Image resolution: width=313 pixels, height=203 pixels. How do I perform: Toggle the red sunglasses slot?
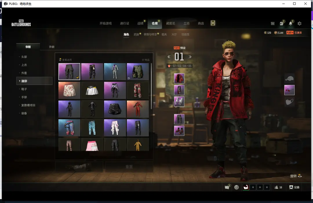[x=290, y=90]
